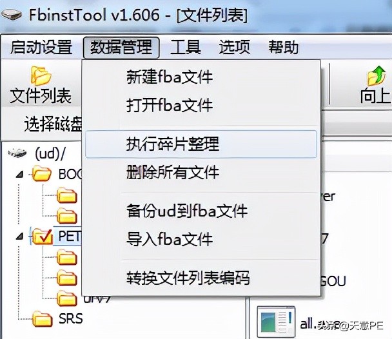Select second subfolder icon under BOO
The height and width of the screenshot is (339, 392).
(x=67, y=216)
